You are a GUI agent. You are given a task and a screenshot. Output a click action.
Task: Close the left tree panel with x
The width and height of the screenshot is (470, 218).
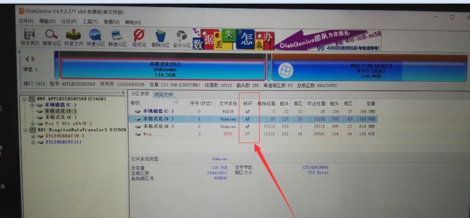click(x=123, y=93)
